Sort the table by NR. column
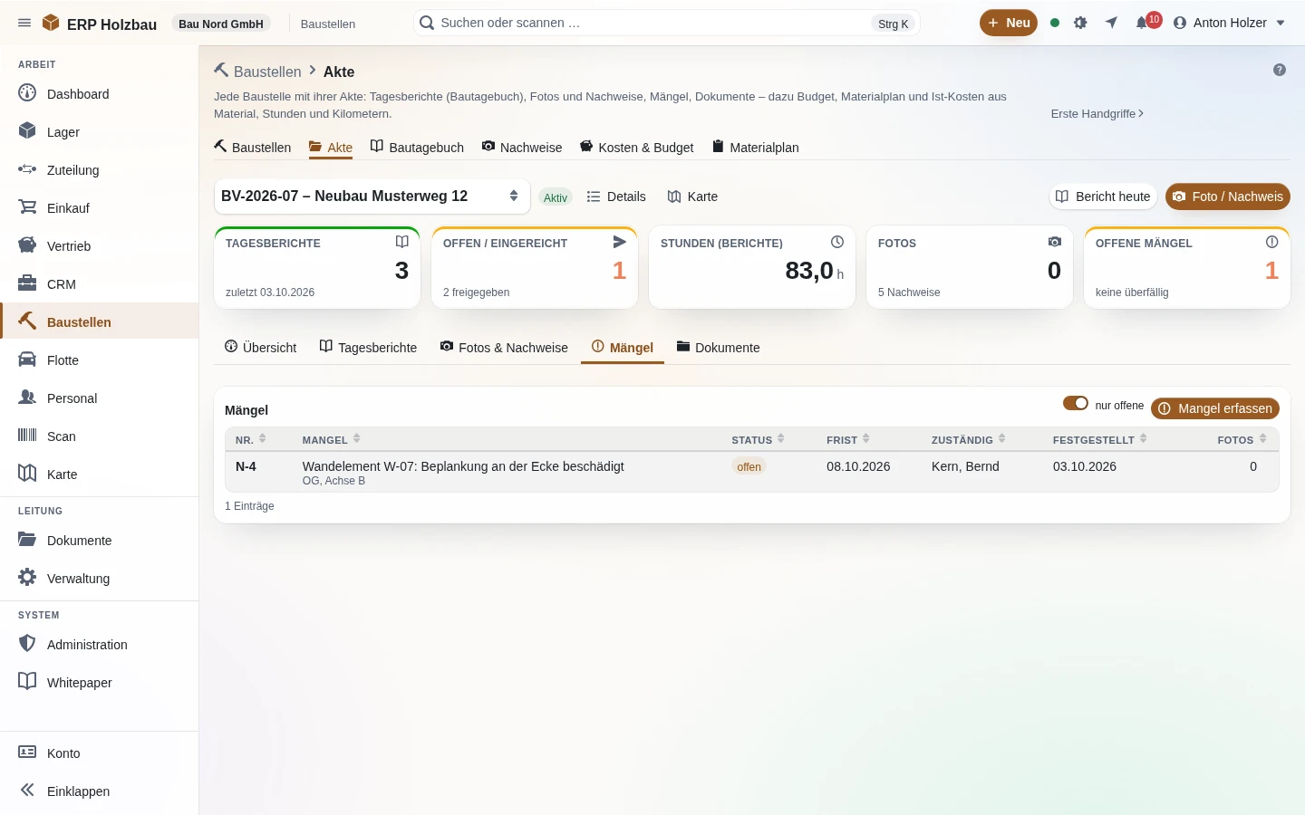Image resolution: width=1305 pixels, height=815 pixels. pos(251,439)
